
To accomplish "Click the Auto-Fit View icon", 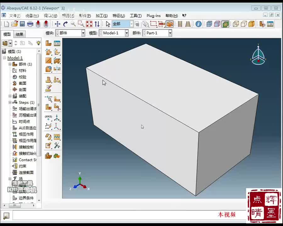I will pos(89,24).
